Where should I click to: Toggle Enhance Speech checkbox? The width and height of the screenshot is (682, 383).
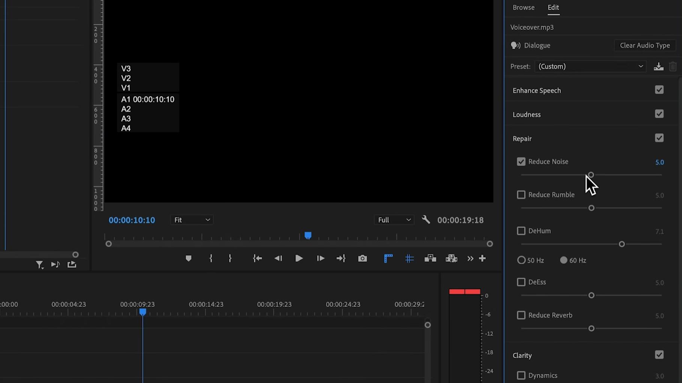click(659, 90)
